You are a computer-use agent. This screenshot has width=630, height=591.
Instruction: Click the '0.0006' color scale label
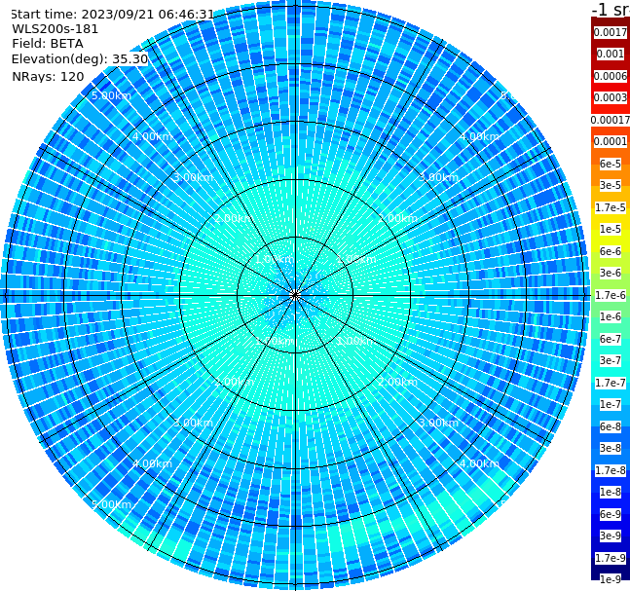point(611,76)
